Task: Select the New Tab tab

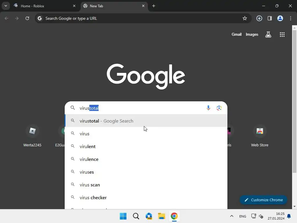Action: [x=114, y=6]
